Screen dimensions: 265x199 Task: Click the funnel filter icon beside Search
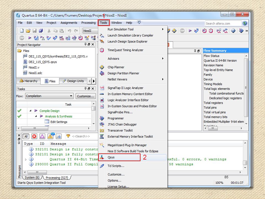(x=68, y=136)
